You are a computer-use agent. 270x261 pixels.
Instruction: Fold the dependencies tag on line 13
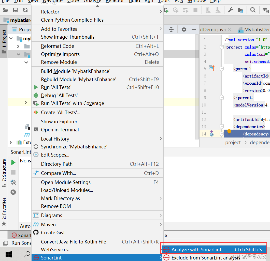[222, 127]
